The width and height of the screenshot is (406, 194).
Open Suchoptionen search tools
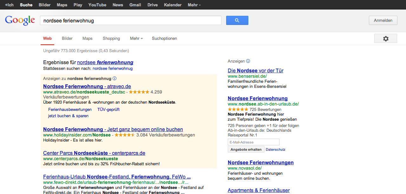[x=164, y=39]
